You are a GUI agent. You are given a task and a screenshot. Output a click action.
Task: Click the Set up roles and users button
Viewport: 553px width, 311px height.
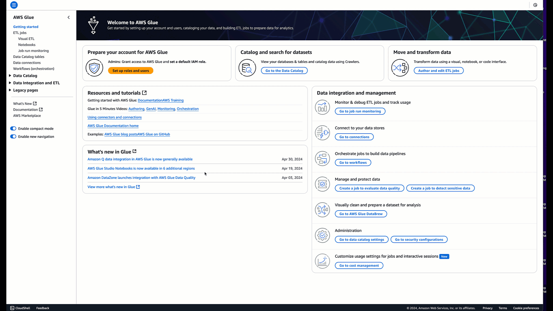click(x=131, y=71)
